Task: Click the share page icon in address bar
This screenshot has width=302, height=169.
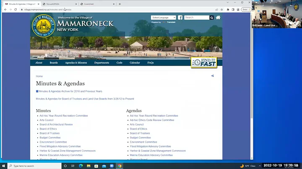Action: [217, 9]
